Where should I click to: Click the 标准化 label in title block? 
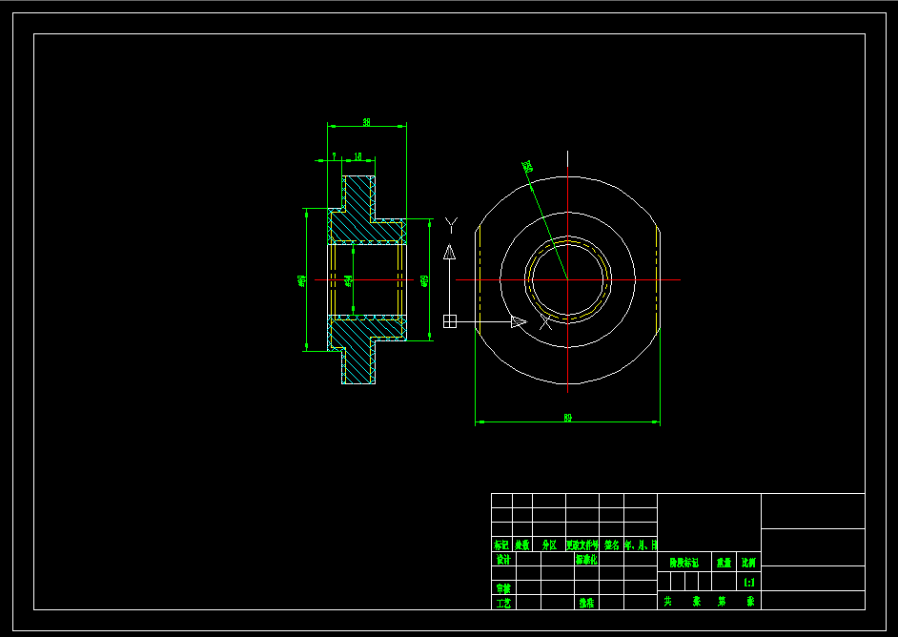[586, 560]
